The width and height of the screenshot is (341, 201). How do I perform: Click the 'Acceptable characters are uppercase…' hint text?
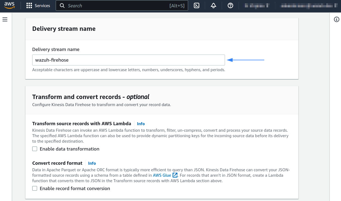(129, 70)
